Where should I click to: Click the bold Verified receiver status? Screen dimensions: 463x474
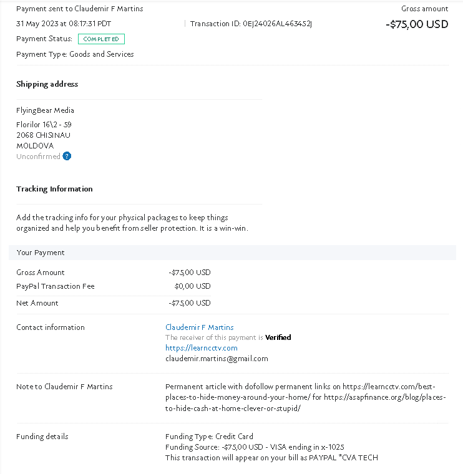[x=278, y=337]
